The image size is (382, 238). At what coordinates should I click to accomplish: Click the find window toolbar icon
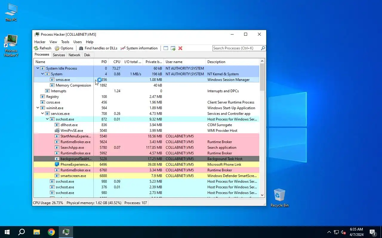pos(166,48)
